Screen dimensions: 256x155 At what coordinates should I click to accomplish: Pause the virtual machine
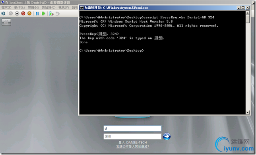click(x=37, y=14)
